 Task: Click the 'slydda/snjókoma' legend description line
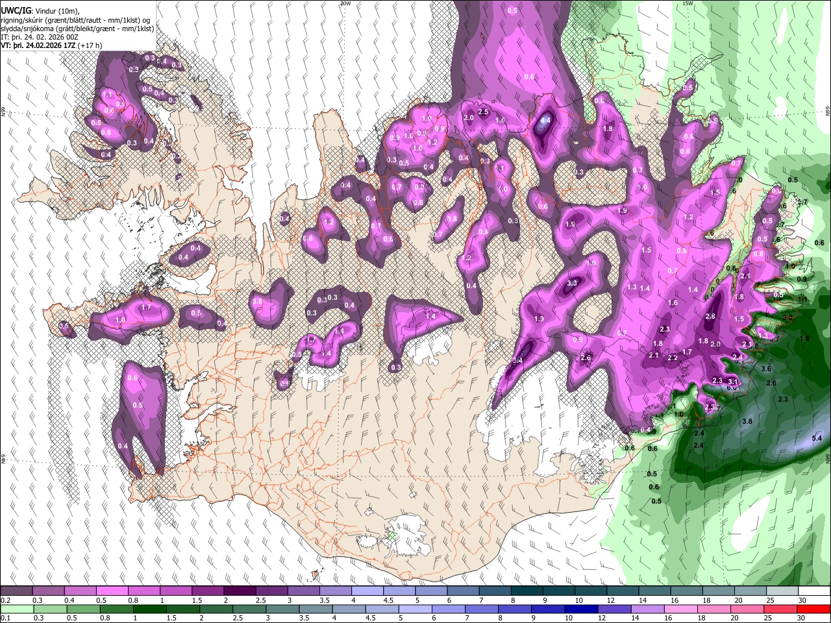(78, 29)
